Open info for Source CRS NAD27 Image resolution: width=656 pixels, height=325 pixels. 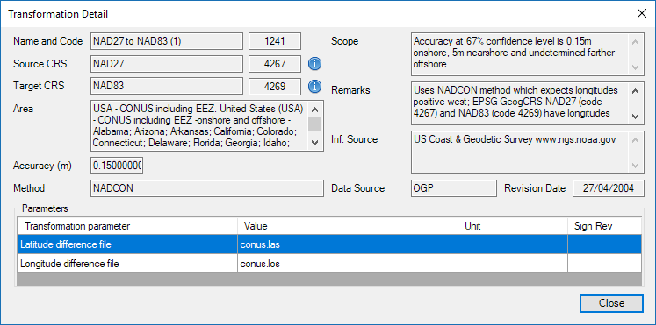pos(314,64)
